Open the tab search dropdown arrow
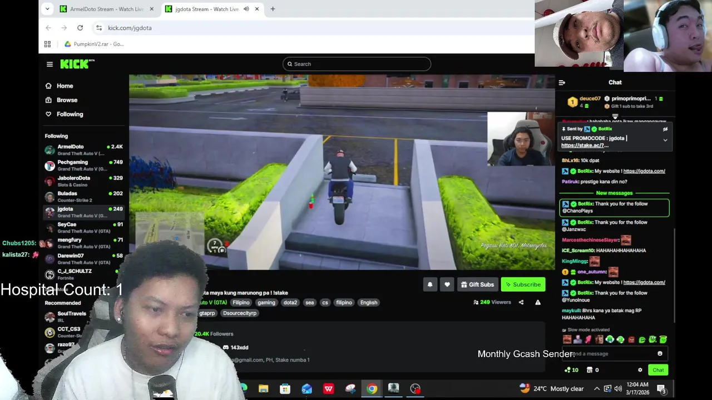Screen dimensions: 712x400 [47, 9]
